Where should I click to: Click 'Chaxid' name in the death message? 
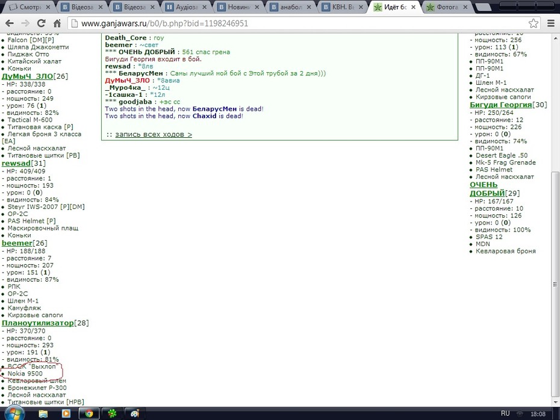coord(205,116)
